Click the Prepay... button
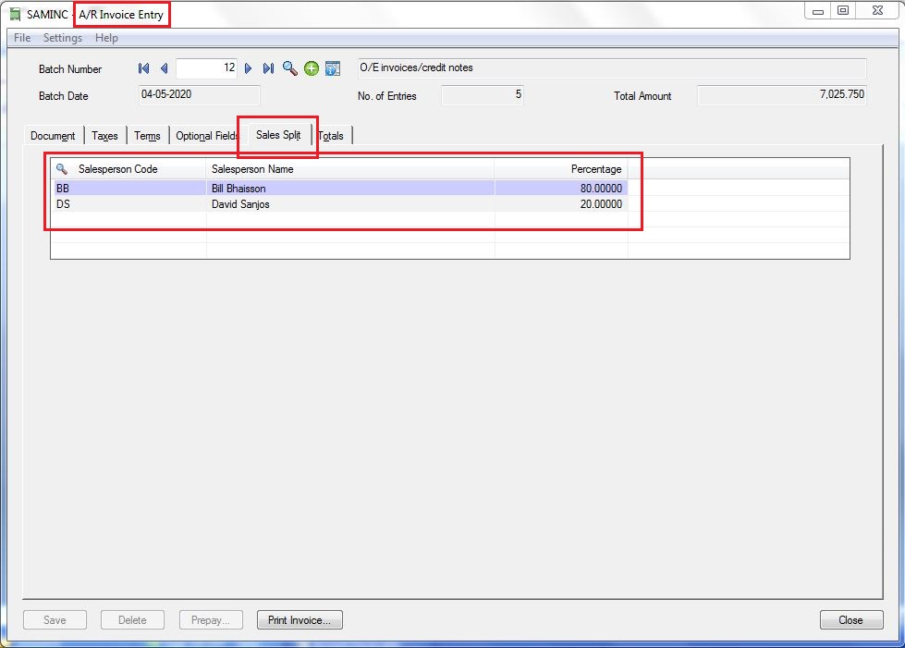Image resolution: width=905 pixels, height=648 pixels. coord(211,619)
